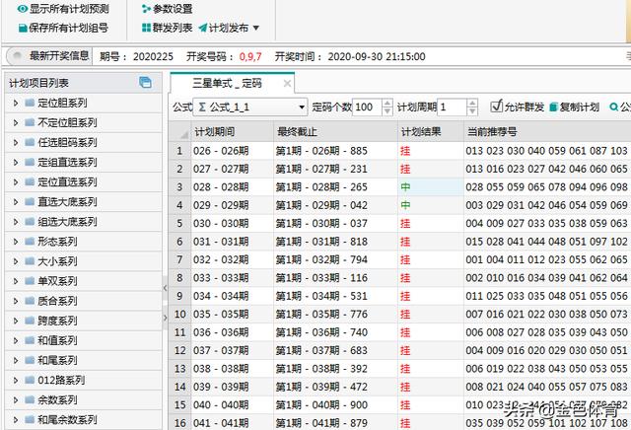
Task: Open the 群发列表 grid icon
Action: click(146, 28)
